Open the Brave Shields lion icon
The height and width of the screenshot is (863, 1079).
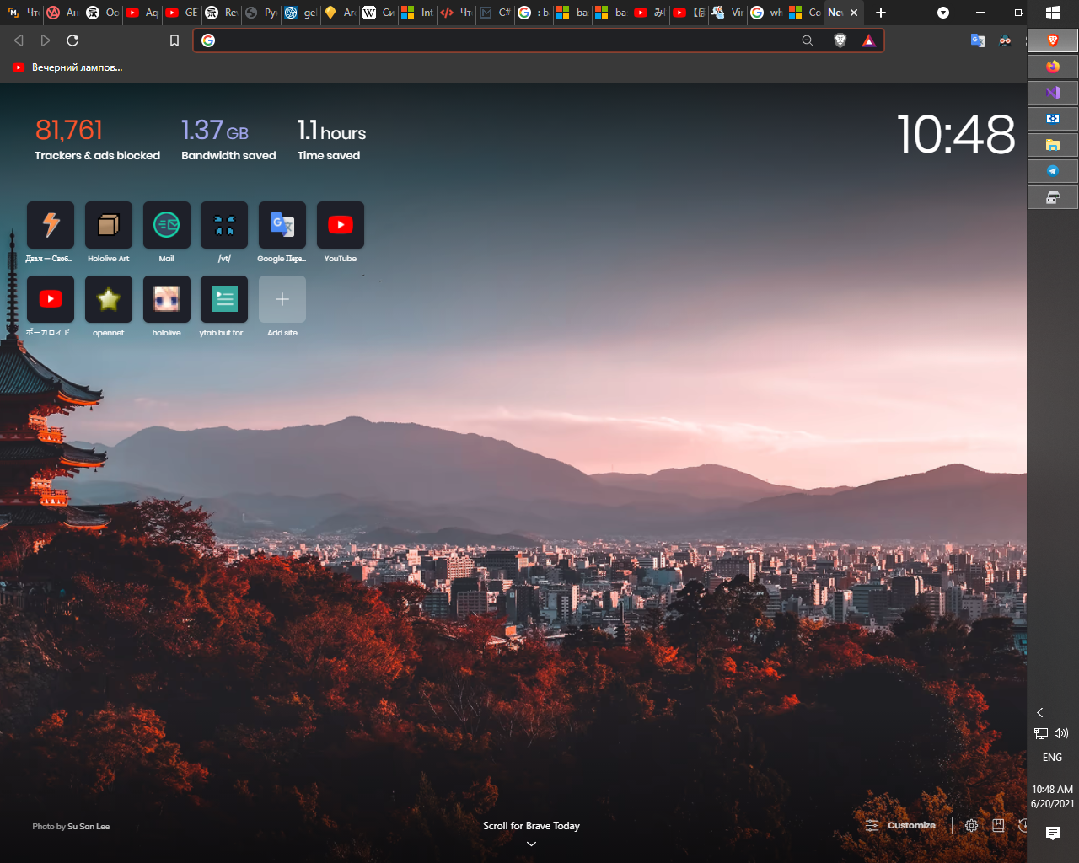[840, 40]
